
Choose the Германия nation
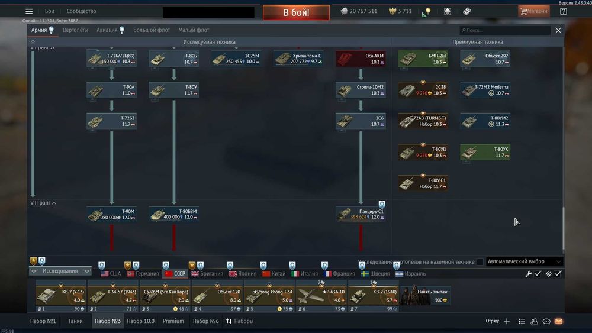(x=143, y=274)
